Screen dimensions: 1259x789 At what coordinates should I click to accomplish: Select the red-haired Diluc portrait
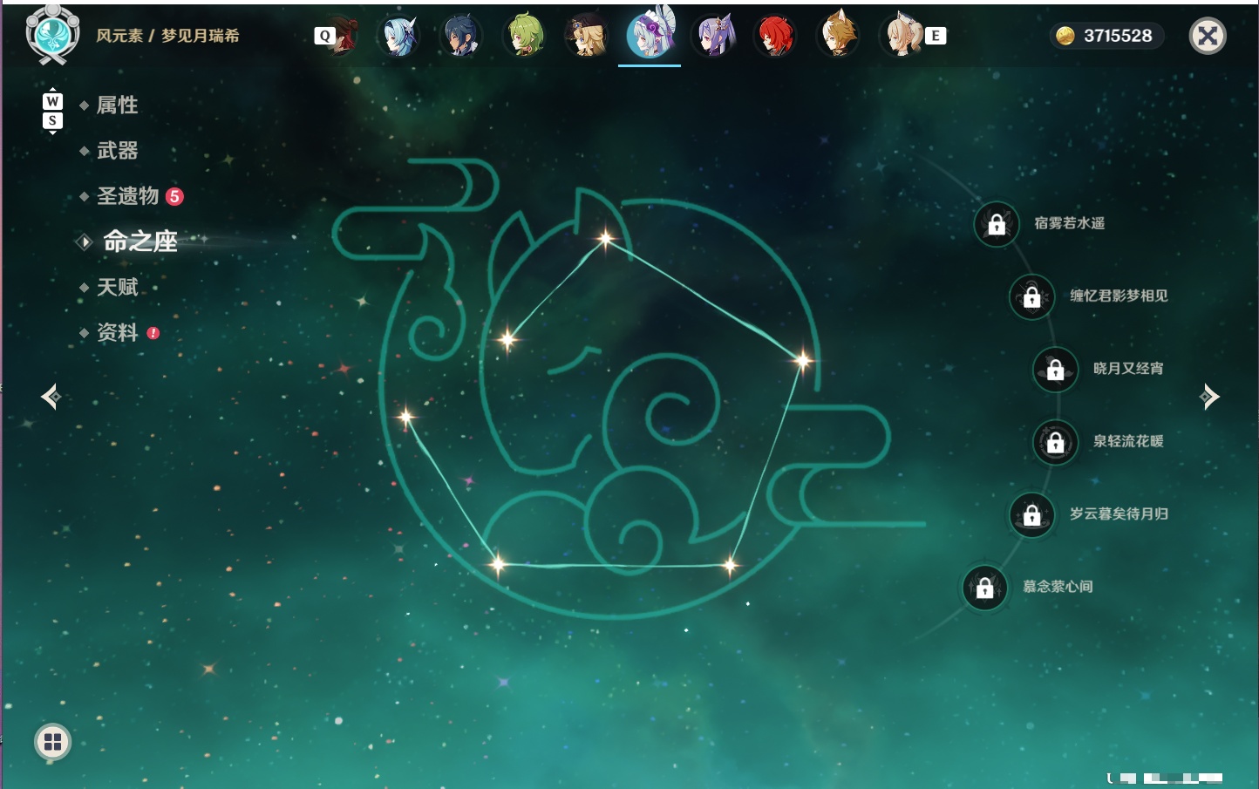click(x=775, y=36)
